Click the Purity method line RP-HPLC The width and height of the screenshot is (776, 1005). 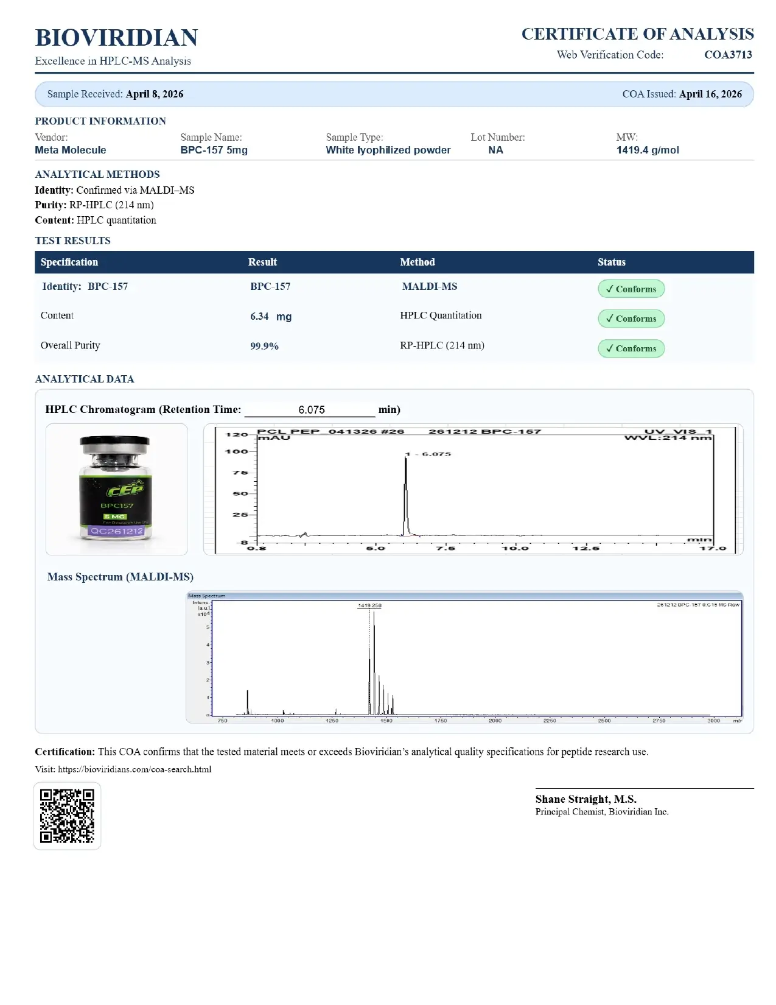(x=94, y=205)
